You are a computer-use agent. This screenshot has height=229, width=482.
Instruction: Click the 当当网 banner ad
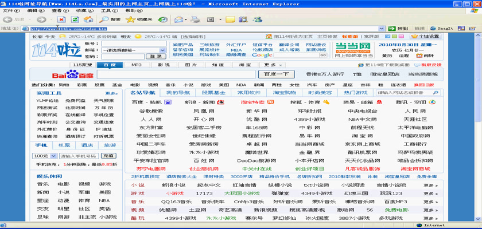coord(352,50)
